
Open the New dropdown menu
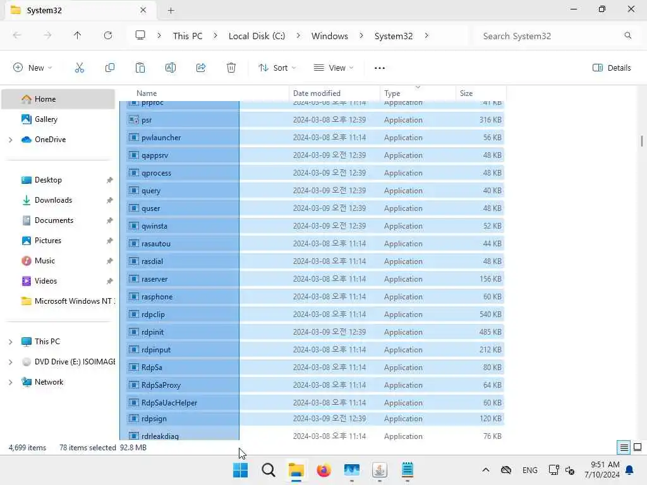tap(33, 68)
